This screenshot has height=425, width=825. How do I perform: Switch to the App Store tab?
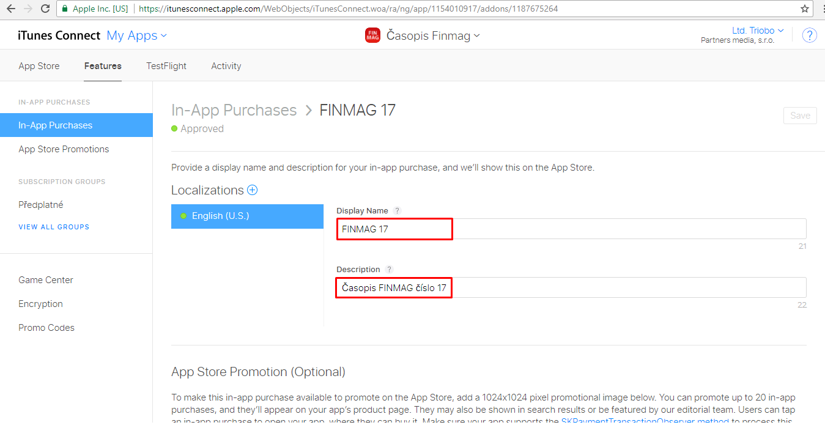pyautogui.click(x=39, y=66)
